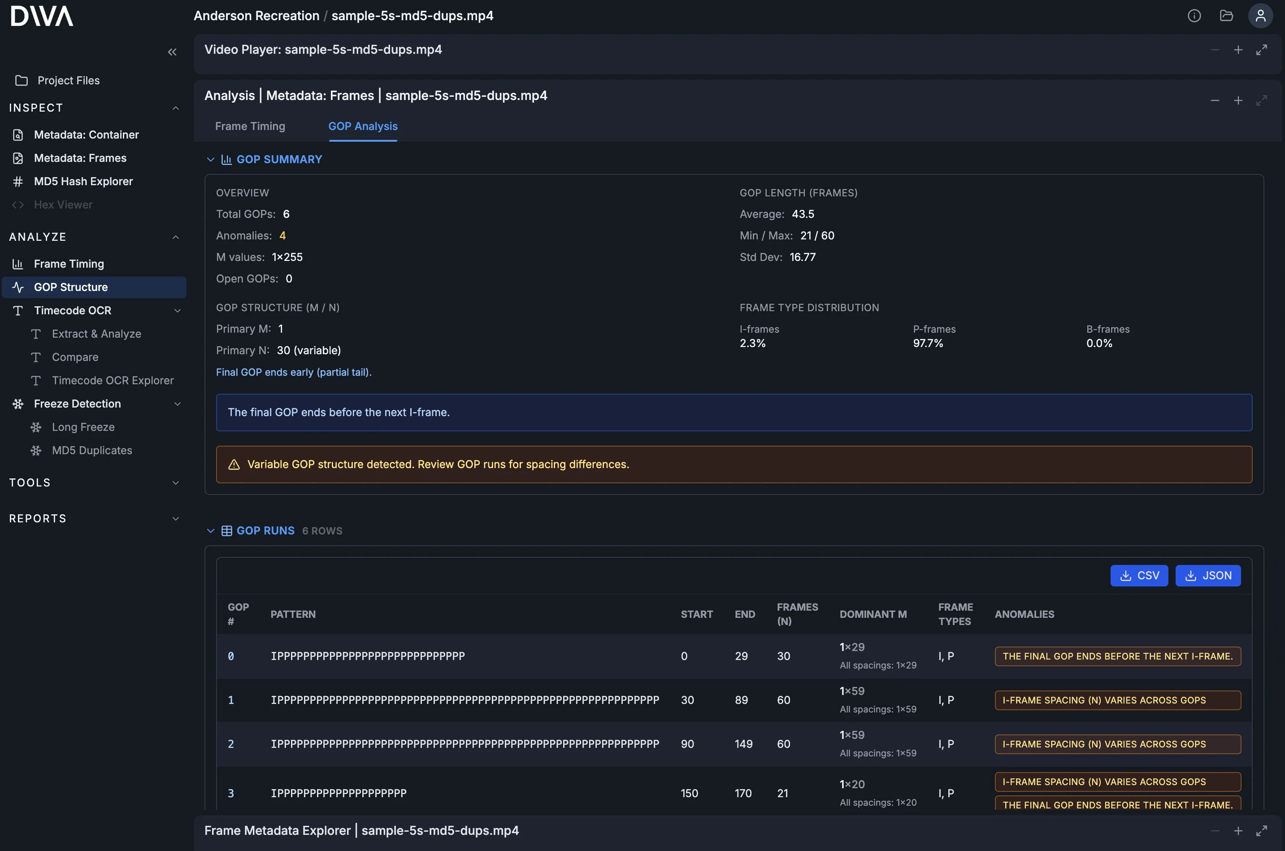Collapse the INSPECT sidebar section
Screen dimensions: 1285x851
[x=175, y=108]
